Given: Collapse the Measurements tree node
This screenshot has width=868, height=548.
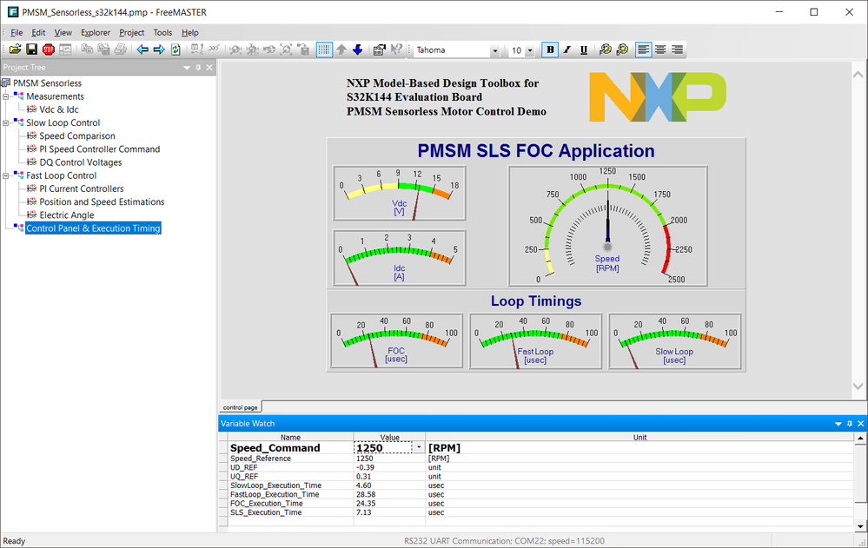Looking at the screenshot, I should point(5,96).
